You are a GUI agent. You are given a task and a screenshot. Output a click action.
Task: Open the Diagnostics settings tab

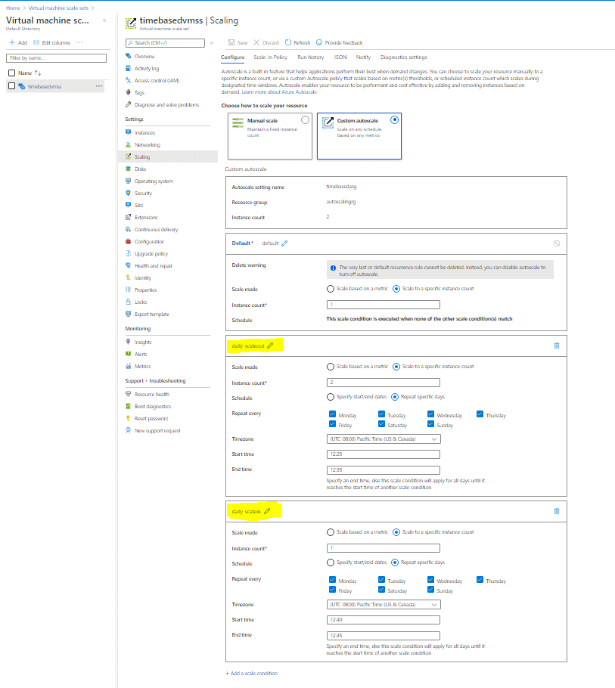pos(403,57)
